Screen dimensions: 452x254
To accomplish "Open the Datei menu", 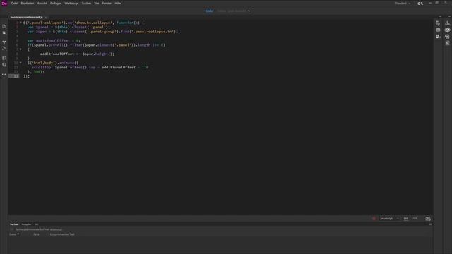I will [x=14, y=3].
